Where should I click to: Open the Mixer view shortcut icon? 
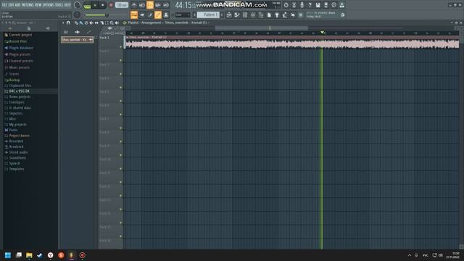click(x=253, y=14)
